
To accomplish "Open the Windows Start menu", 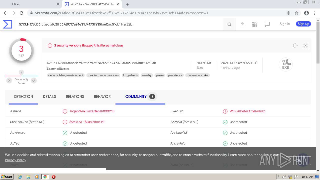I will [7, 177].
